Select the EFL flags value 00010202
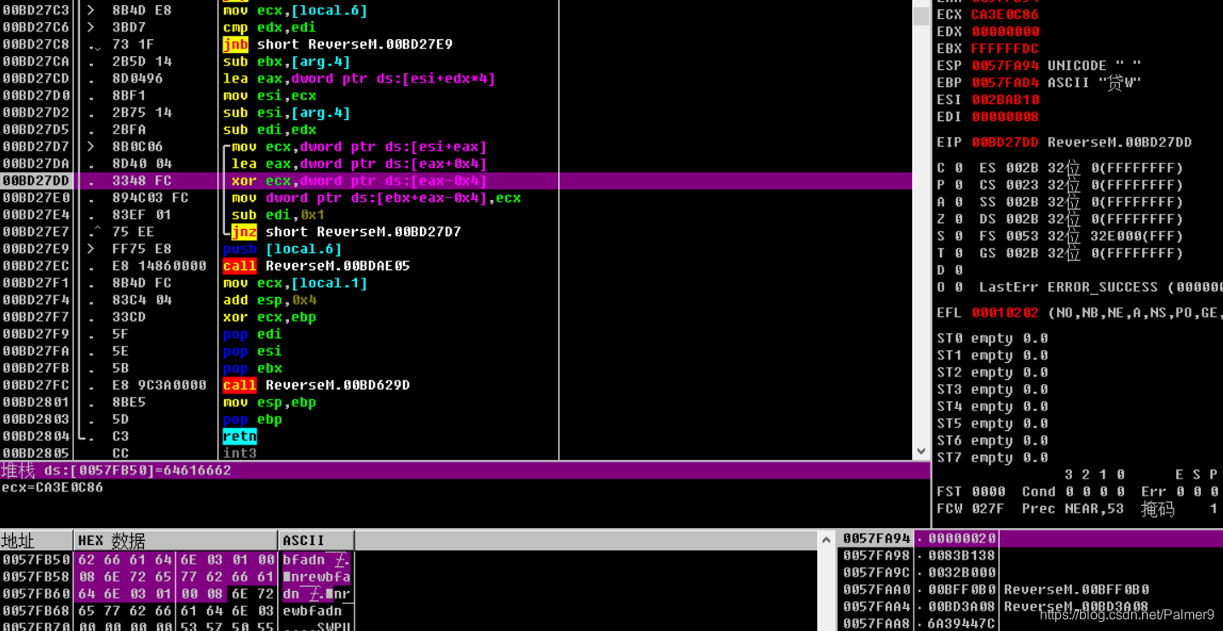1223x631 pixels. [x=1005, y=313]
